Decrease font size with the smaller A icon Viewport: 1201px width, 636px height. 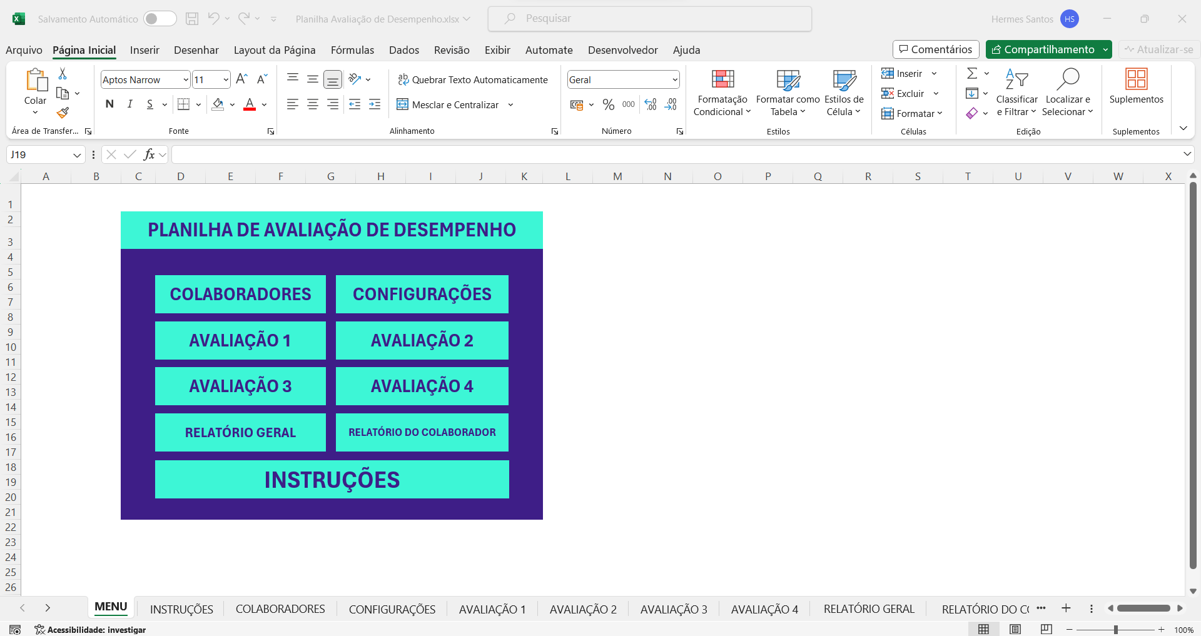[x=262, y=79]
